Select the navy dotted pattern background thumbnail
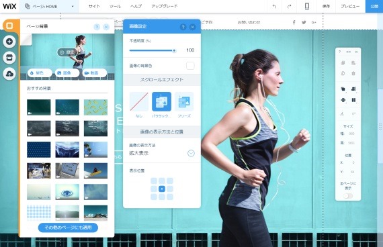 coord(39,150)
